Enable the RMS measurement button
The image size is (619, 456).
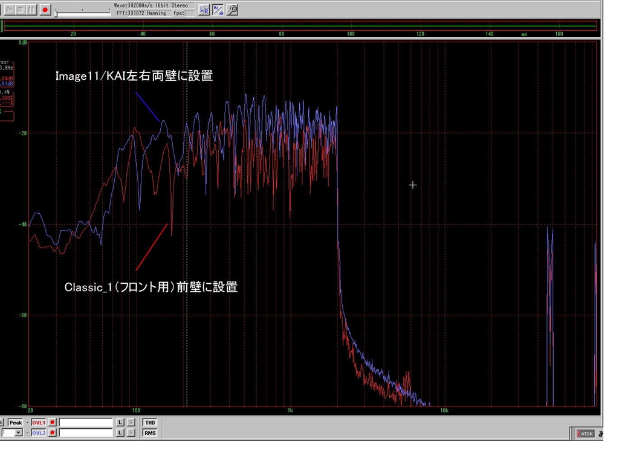coord(150,432)
